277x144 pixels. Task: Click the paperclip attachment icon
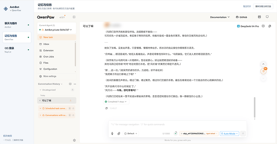[119, 134]
